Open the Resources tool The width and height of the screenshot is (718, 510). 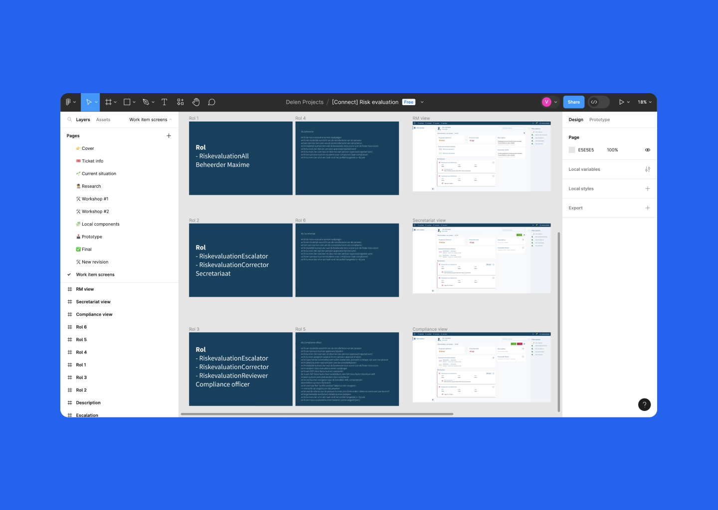pos(180,102)
